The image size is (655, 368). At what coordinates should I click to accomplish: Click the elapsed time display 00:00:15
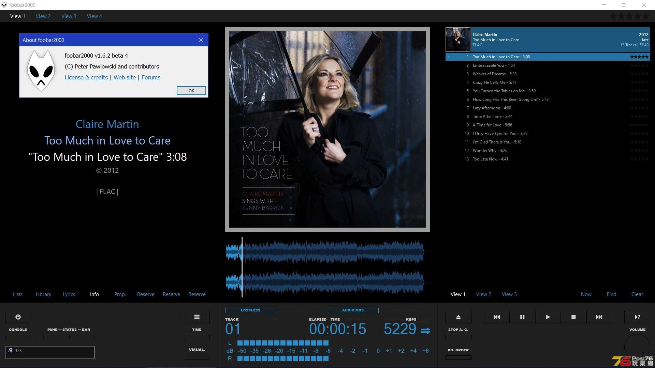coord(338,329)
